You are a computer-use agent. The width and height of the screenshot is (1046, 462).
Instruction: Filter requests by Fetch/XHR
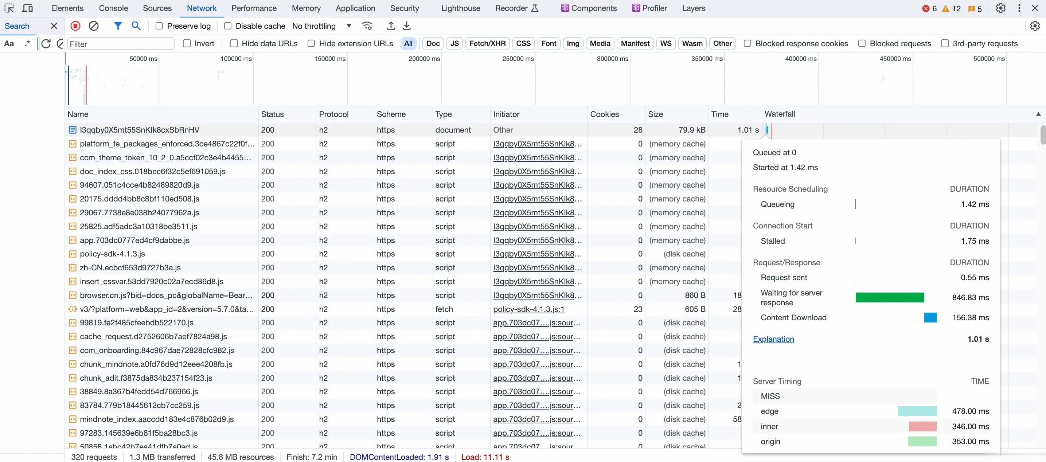pyautogui.click(x=487, y=43)
